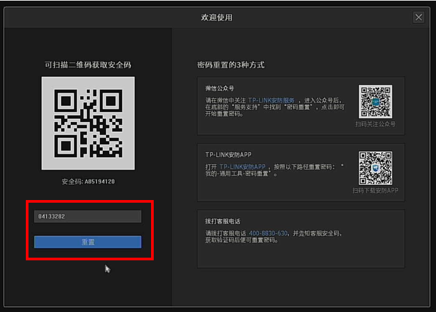Click the 微信公众号 section title
This screenshot has width=436, height=312.
point(220,88)
